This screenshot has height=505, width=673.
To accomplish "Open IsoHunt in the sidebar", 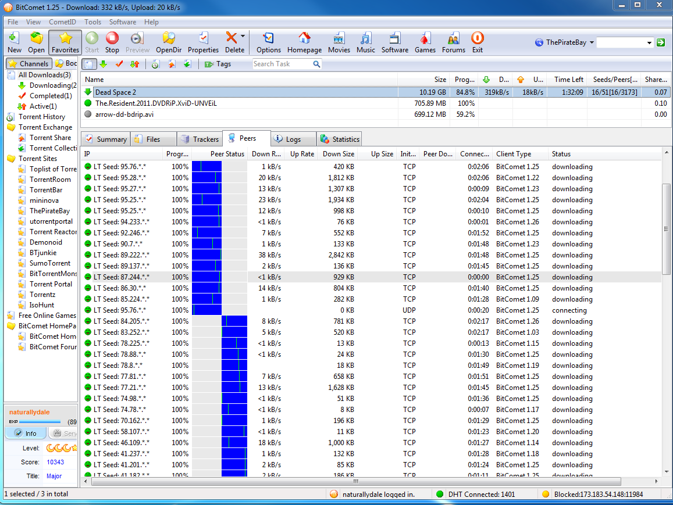I will [42, 305].
